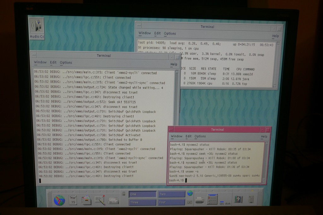Switch to workspace Four
This screenshot has height=215, width=323.
pyautogui.click(x=171, y=202)
